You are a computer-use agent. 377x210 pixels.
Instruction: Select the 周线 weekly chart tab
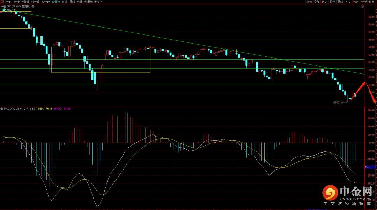pos(72,2)
